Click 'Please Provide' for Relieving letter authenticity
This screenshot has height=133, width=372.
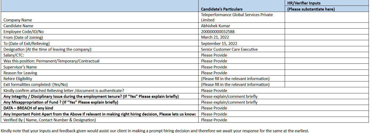click(x=214, y=90)
